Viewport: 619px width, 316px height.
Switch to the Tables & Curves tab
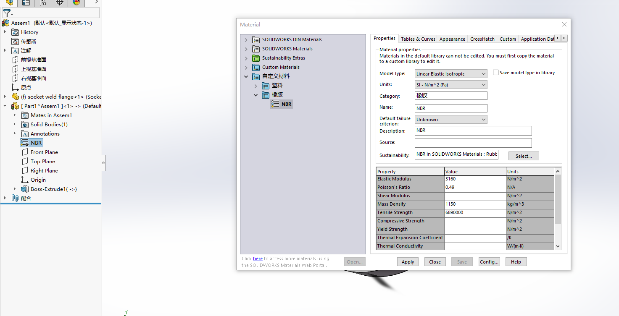418,39
